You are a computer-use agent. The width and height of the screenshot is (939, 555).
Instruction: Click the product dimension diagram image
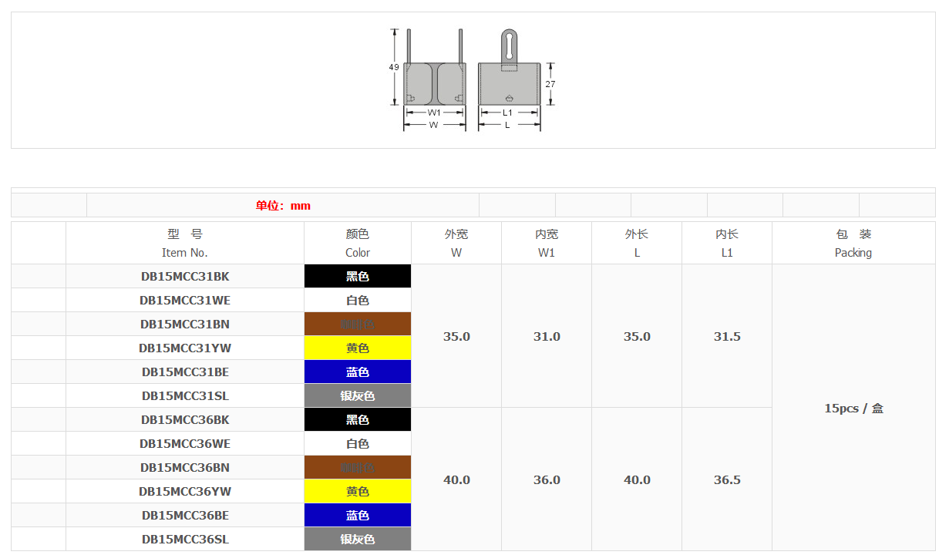click(x=472, y=80)
